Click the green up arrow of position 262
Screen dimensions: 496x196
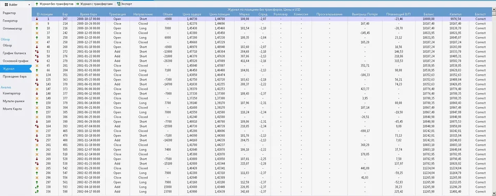click(37, 150)
